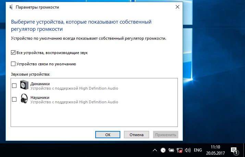Viewport: 245px width, 157px height.
Task: Click the Динамики device name
Action: coord(40,84)
